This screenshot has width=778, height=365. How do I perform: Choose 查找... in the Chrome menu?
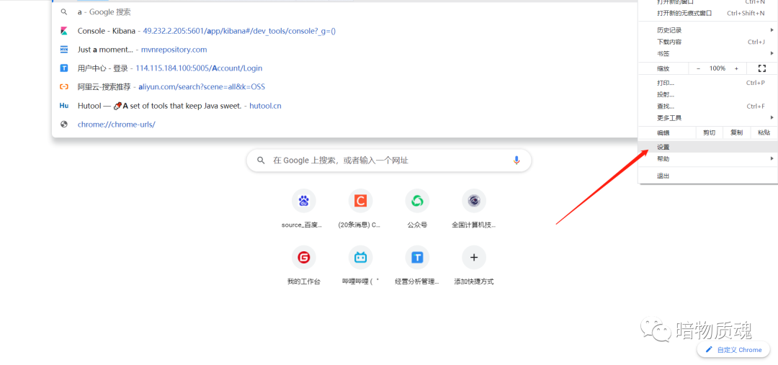708,106
